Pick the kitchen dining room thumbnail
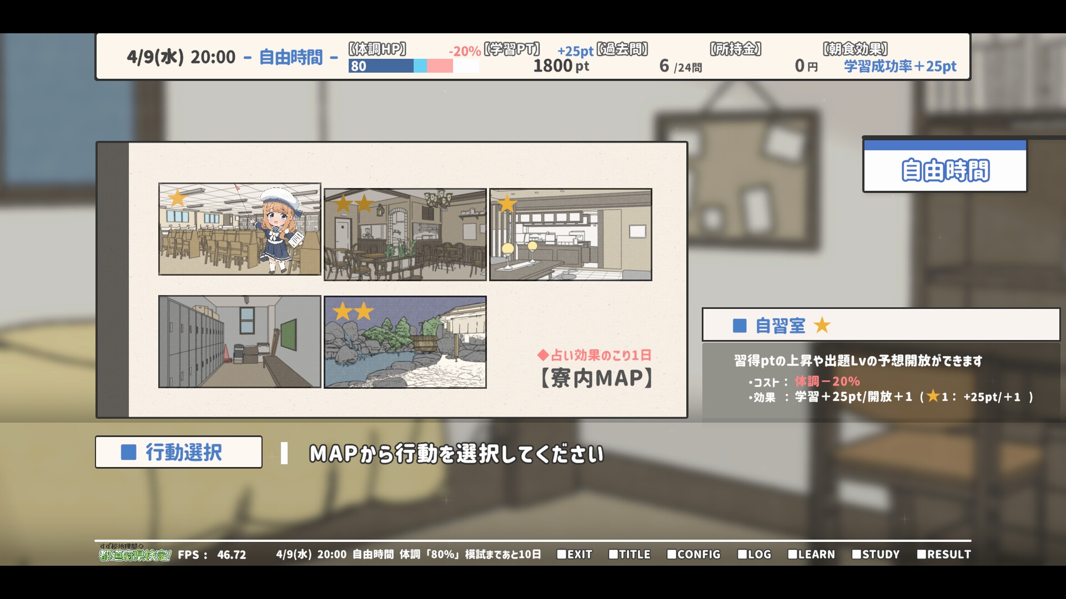Image resolution: width=1066 pixels, height=599 pixels. pos(570,235)
